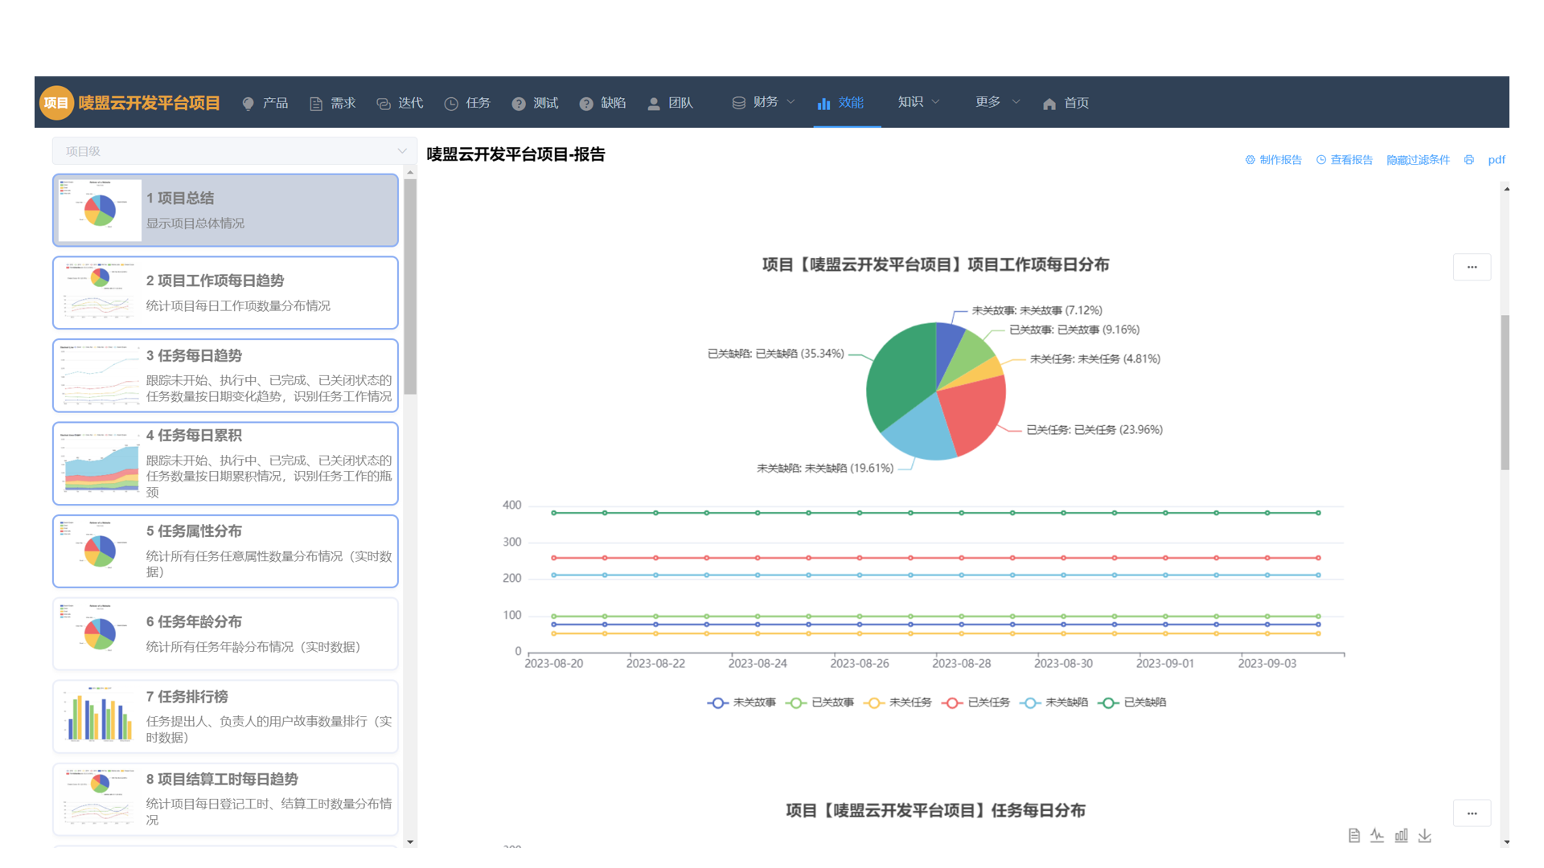Viewport: 1544px width, 868px height.
Task: Click the data view document icon
Action: click(x=1354, y=836)
